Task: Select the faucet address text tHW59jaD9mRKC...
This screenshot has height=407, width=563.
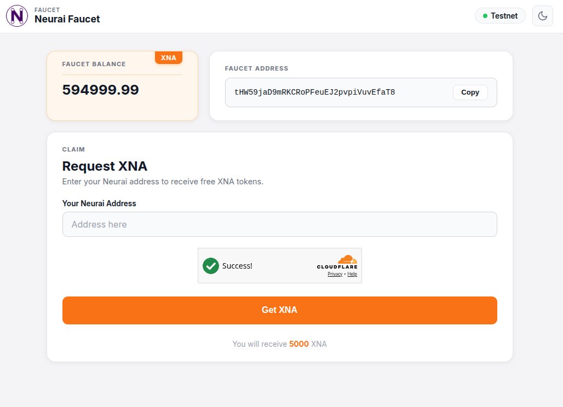Action: click(x=314, y=92)
